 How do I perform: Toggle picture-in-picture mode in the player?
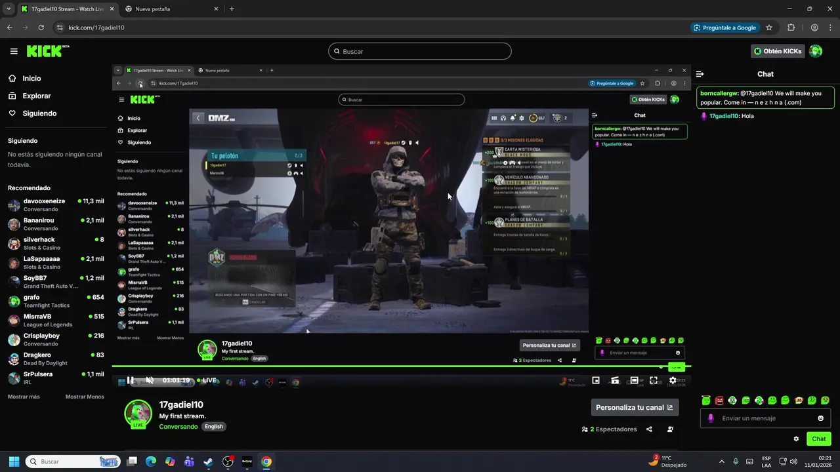click(x=596, y=380)
